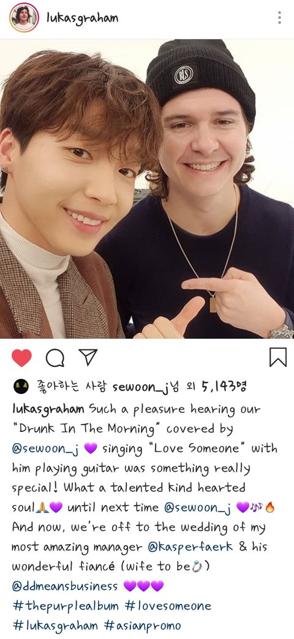Screen dimensions: 294x639
Task: Open first @sewoon_j mention in caption
Action: point(46,448)
